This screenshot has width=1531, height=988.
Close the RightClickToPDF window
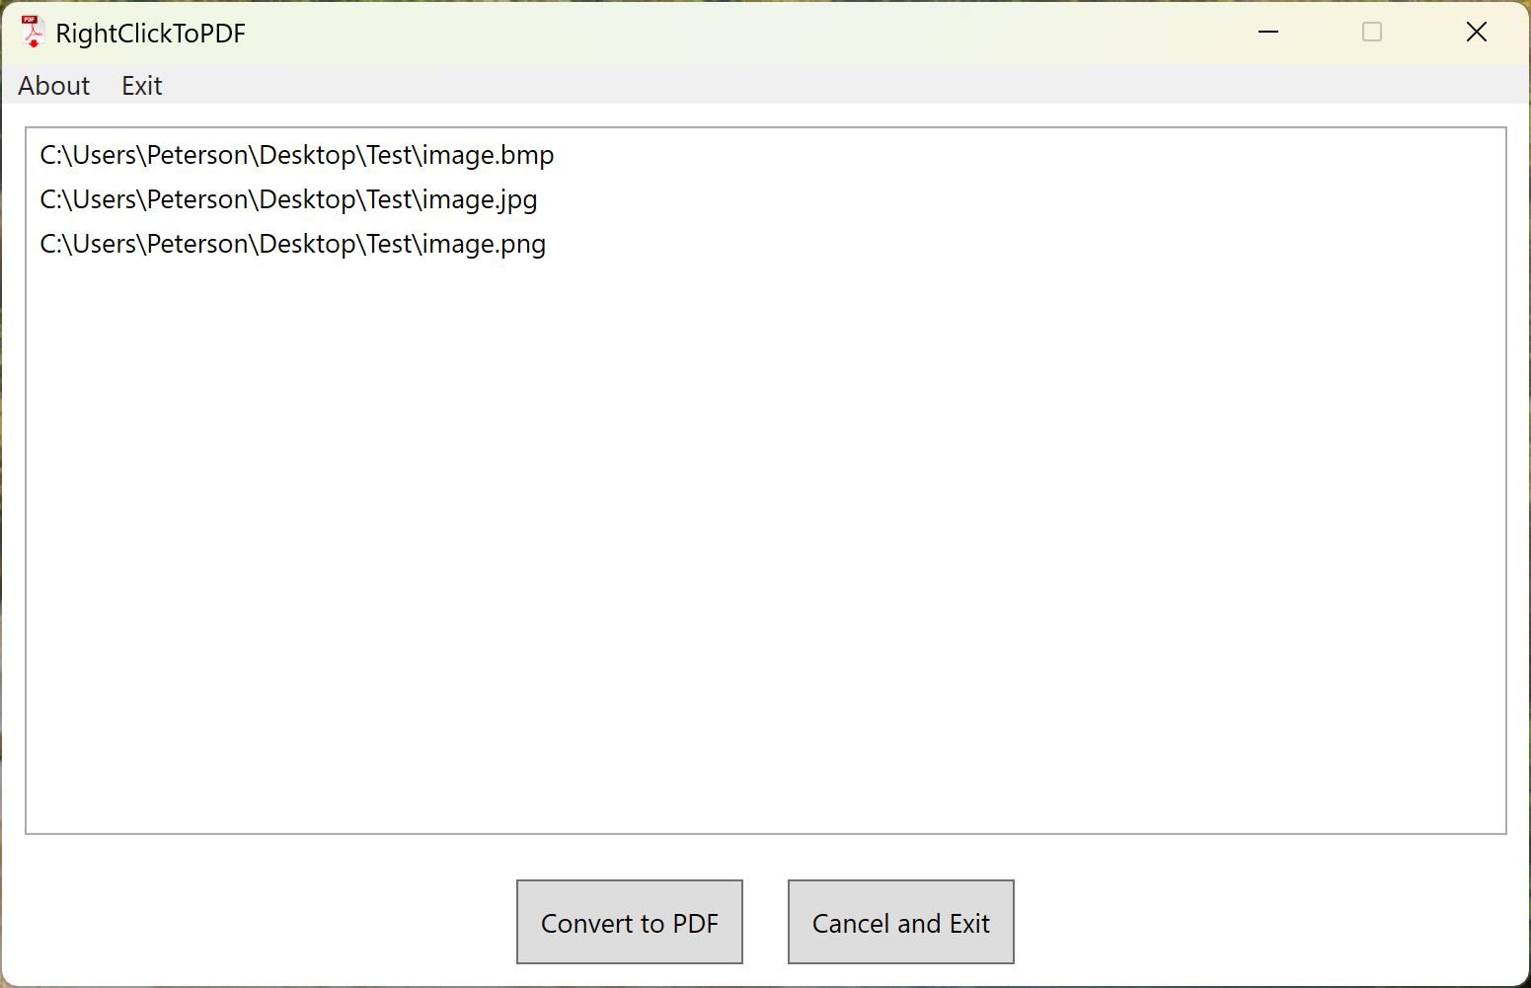1477,33
